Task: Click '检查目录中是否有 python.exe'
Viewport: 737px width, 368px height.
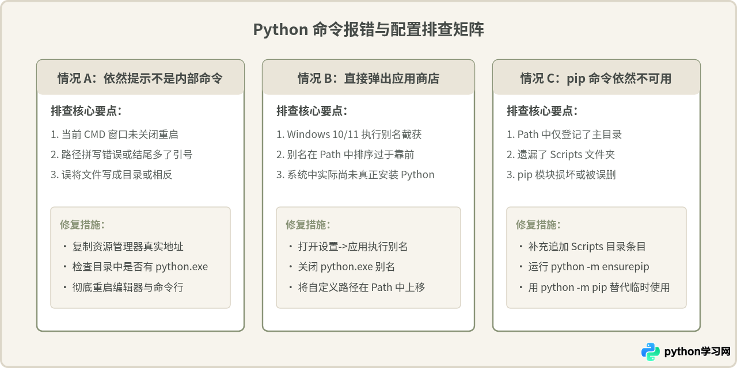Action: point(140,267)
